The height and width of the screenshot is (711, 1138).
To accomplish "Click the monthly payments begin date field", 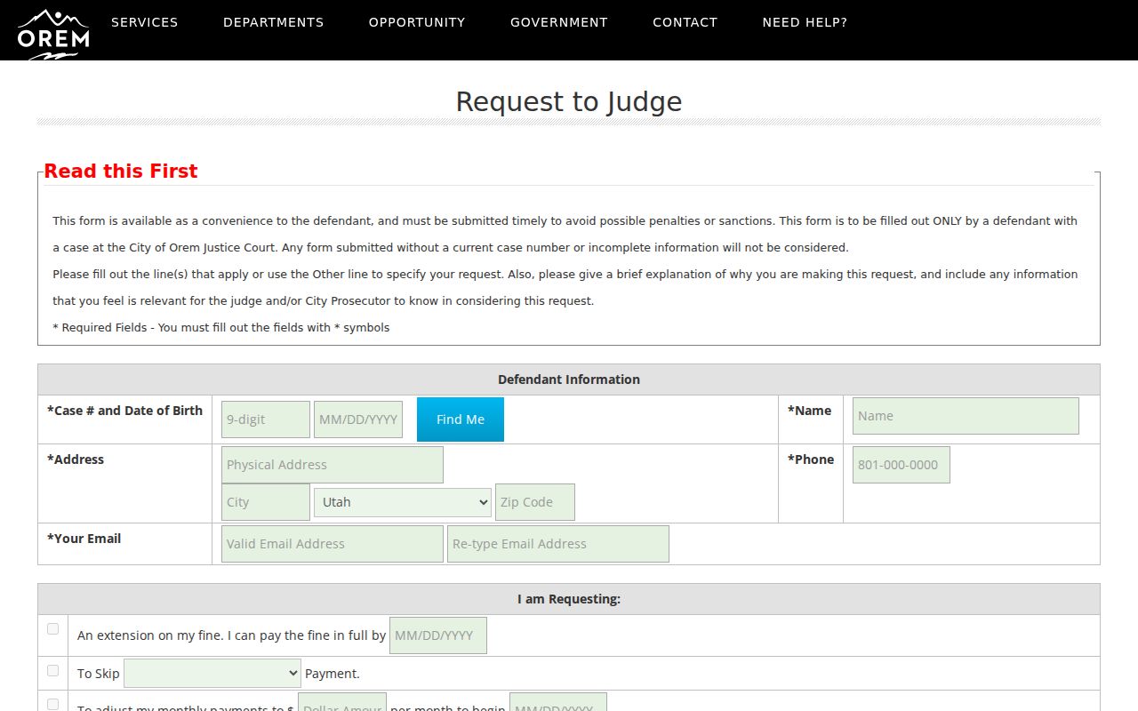I will pos(558,702).
